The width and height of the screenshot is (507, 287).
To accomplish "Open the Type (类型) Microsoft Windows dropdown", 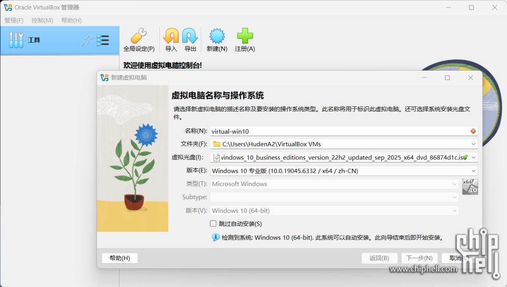I will (x=335, y=184).
